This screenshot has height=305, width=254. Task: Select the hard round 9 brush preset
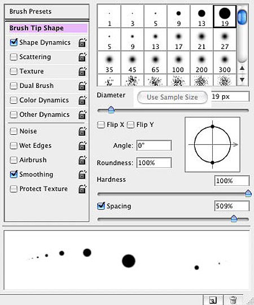[x=178, y=16]
